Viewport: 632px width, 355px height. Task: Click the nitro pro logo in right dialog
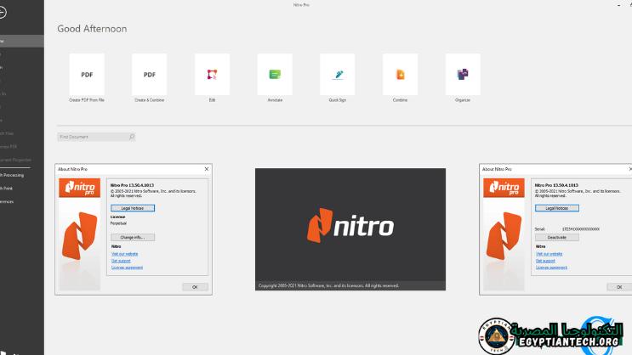pos(504,188)
